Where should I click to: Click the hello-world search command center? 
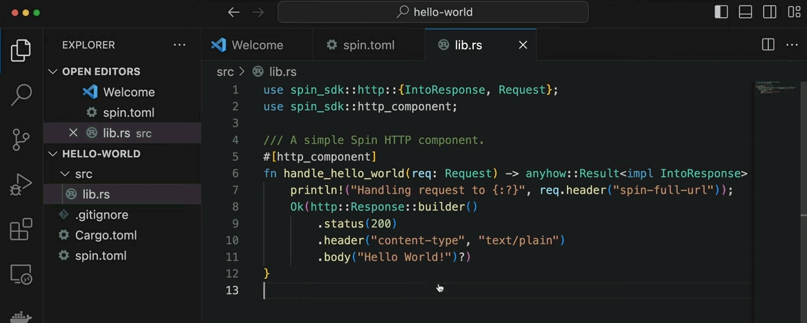pos(433,12)
